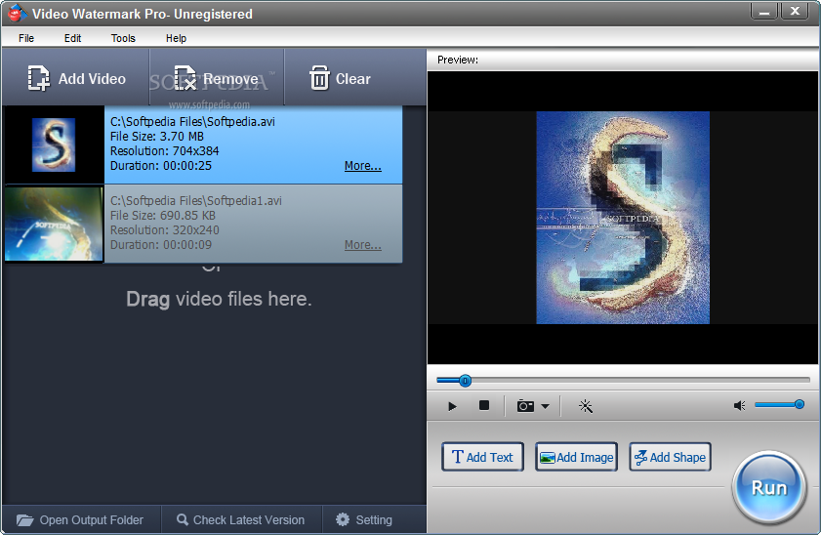Click the Duration: 00:00:09 text
Screen dimensions: 821x535
[x=161, y=245]
